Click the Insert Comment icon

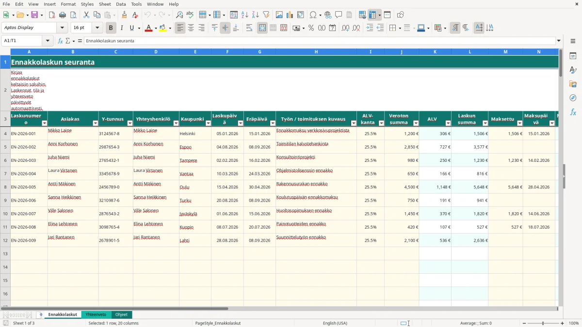pos(339,15)
